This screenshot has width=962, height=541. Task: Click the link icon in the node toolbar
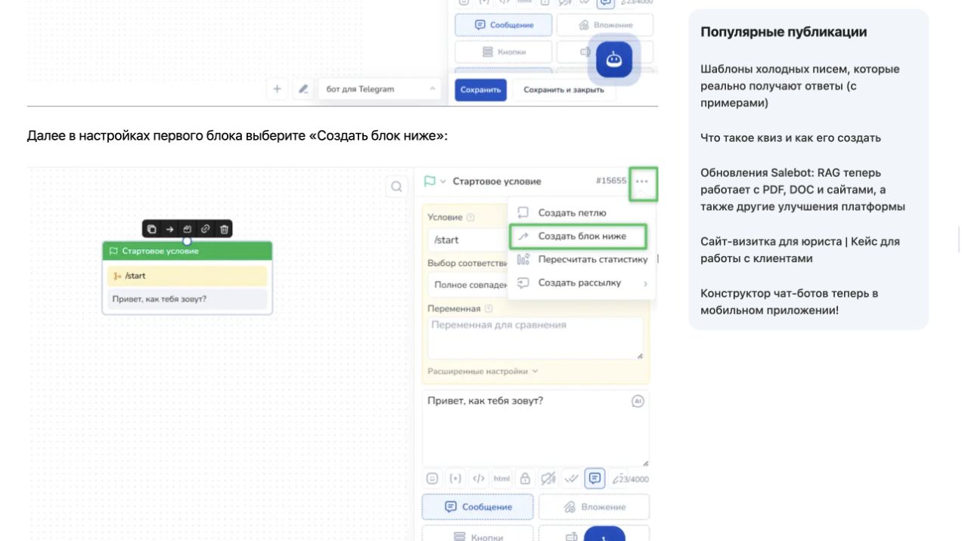coord(205,229)
